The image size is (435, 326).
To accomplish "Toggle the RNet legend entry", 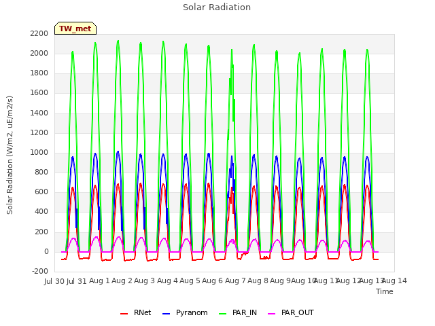I will pyautogui.click(x=136, y=312).
